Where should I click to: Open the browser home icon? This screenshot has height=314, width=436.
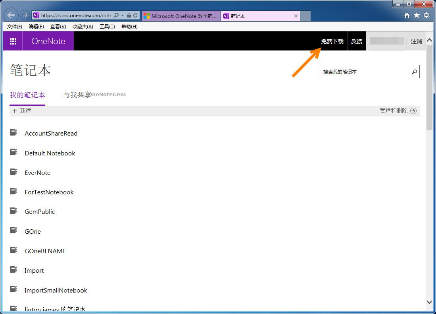coord(407,16)
